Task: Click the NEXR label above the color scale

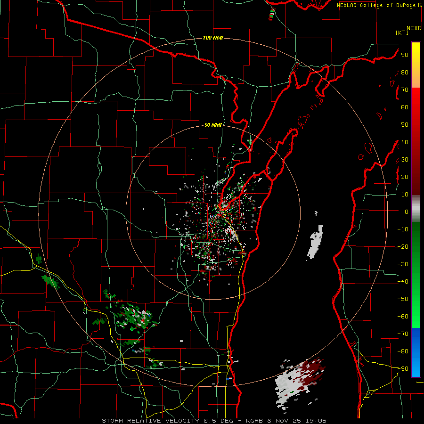Action: click(x=414, y=28)
